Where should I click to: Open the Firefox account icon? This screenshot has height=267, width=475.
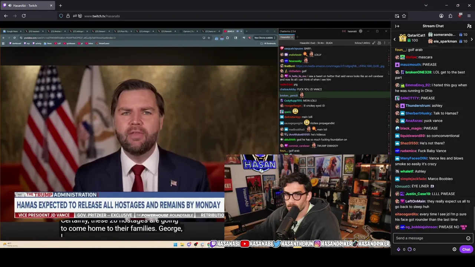coord(441,16)
